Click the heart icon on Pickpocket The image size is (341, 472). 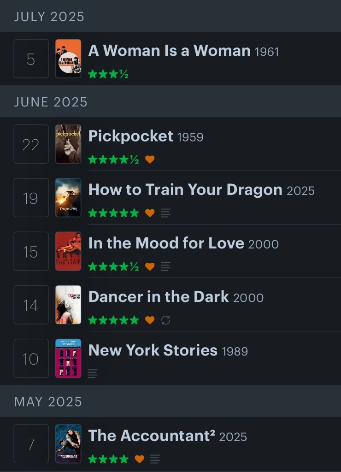point(150,159)
